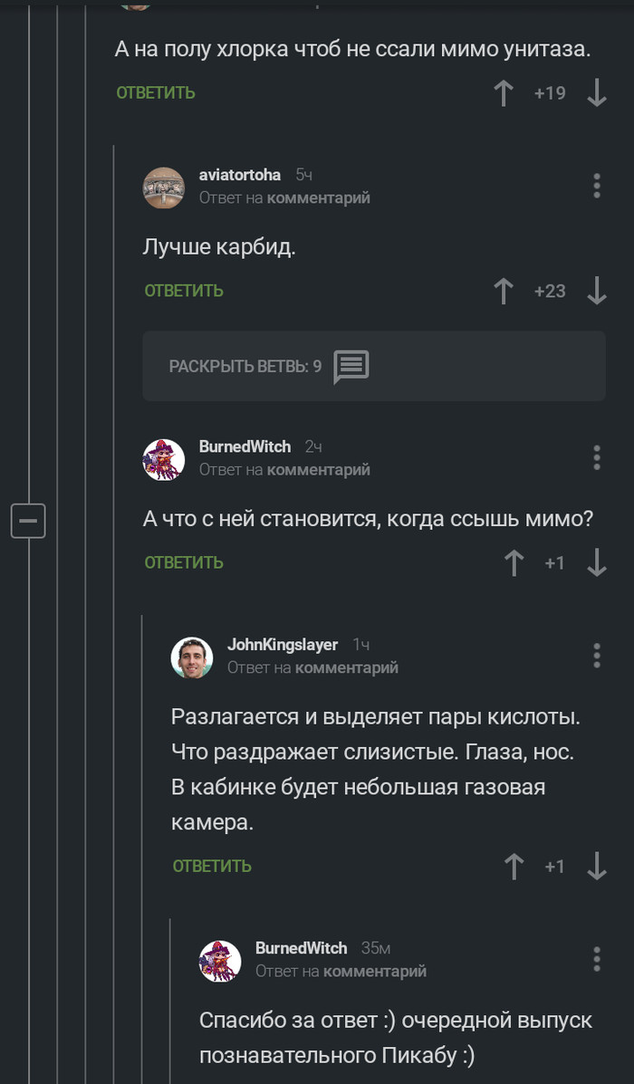This screenshot has height=1084, width=634.
Task: Upvote the comment about chlorine on the floor
Action: pyautogui.click(x=504, y=92)
